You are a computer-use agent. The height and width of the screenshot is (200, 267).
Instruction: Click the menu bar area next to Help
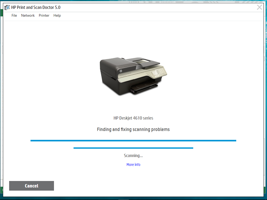coord(78,15)
